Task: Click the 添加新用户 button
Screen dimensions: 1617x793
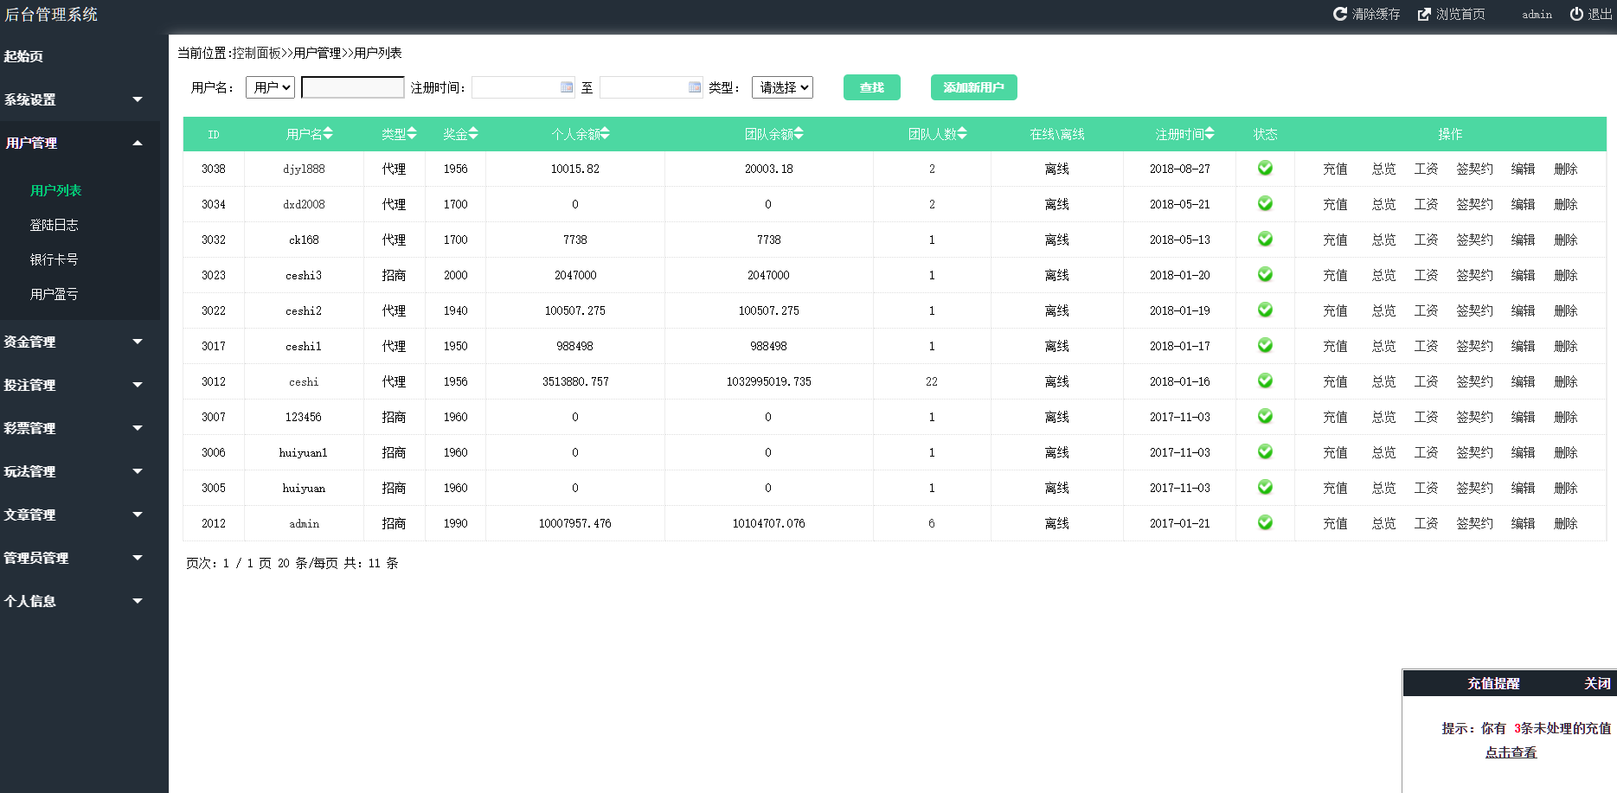Action: coord(973,87)
